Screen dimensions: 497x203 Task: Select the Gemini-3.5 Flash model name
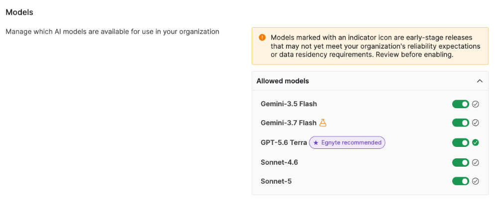click(x=289, y=104)
